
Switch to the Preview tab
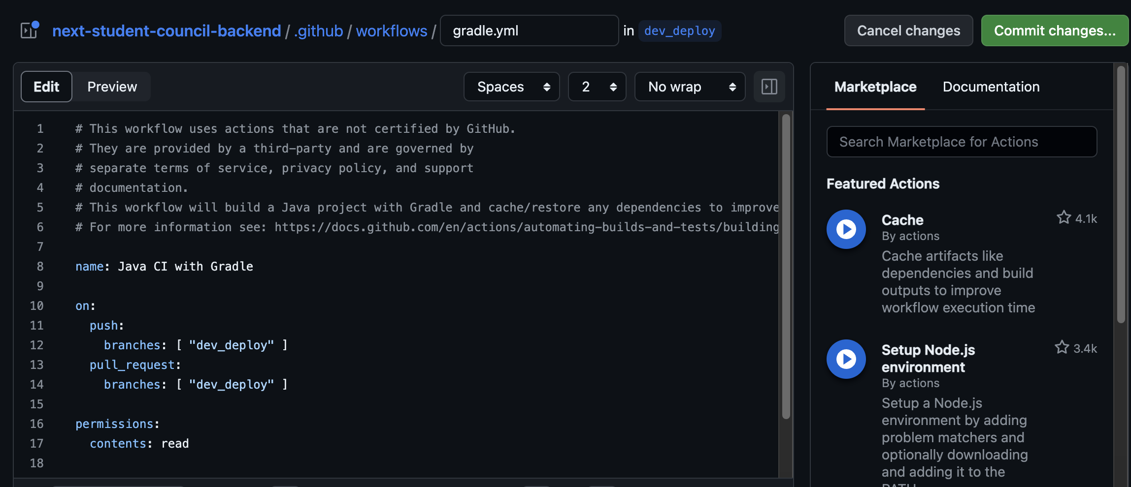coord(112,87)
